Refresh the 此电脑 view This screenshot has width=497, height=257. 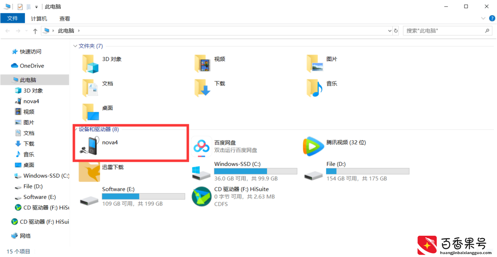point(396,31)
